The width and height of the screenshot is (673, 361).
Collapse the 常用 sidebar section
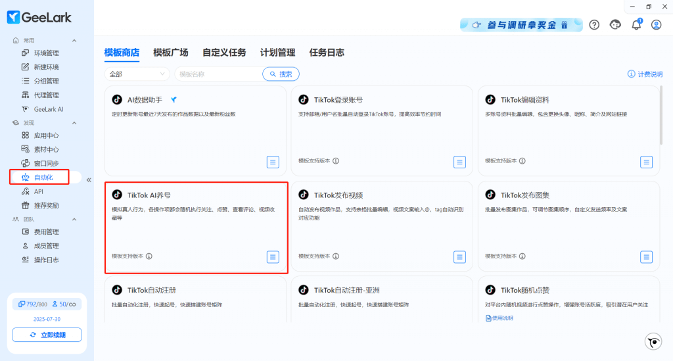click(74, 41)
